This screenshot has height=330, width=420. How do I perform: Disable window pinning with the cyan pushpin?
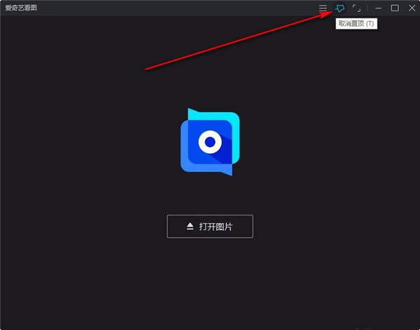[x=340, y=8]
